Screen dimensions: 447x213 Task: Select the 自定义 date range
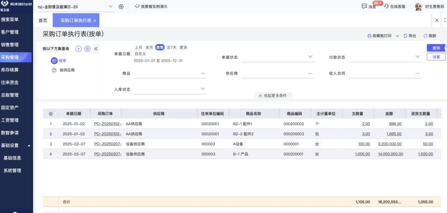click(x=140, y=54)
